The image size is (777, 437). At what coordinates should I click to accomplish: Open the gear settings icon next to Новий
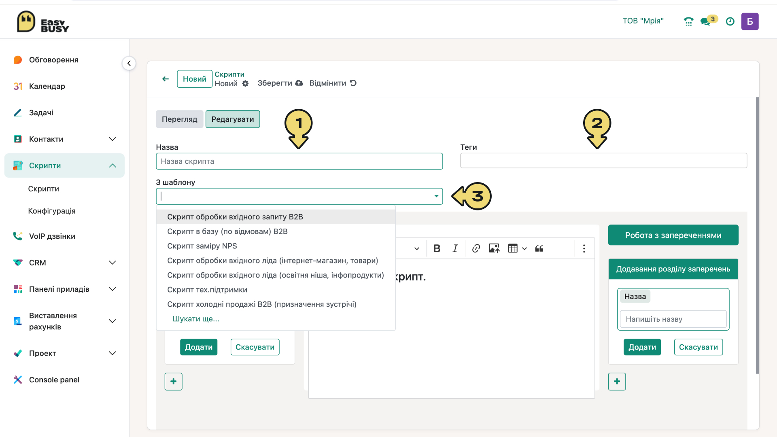[x=245, y=84]
